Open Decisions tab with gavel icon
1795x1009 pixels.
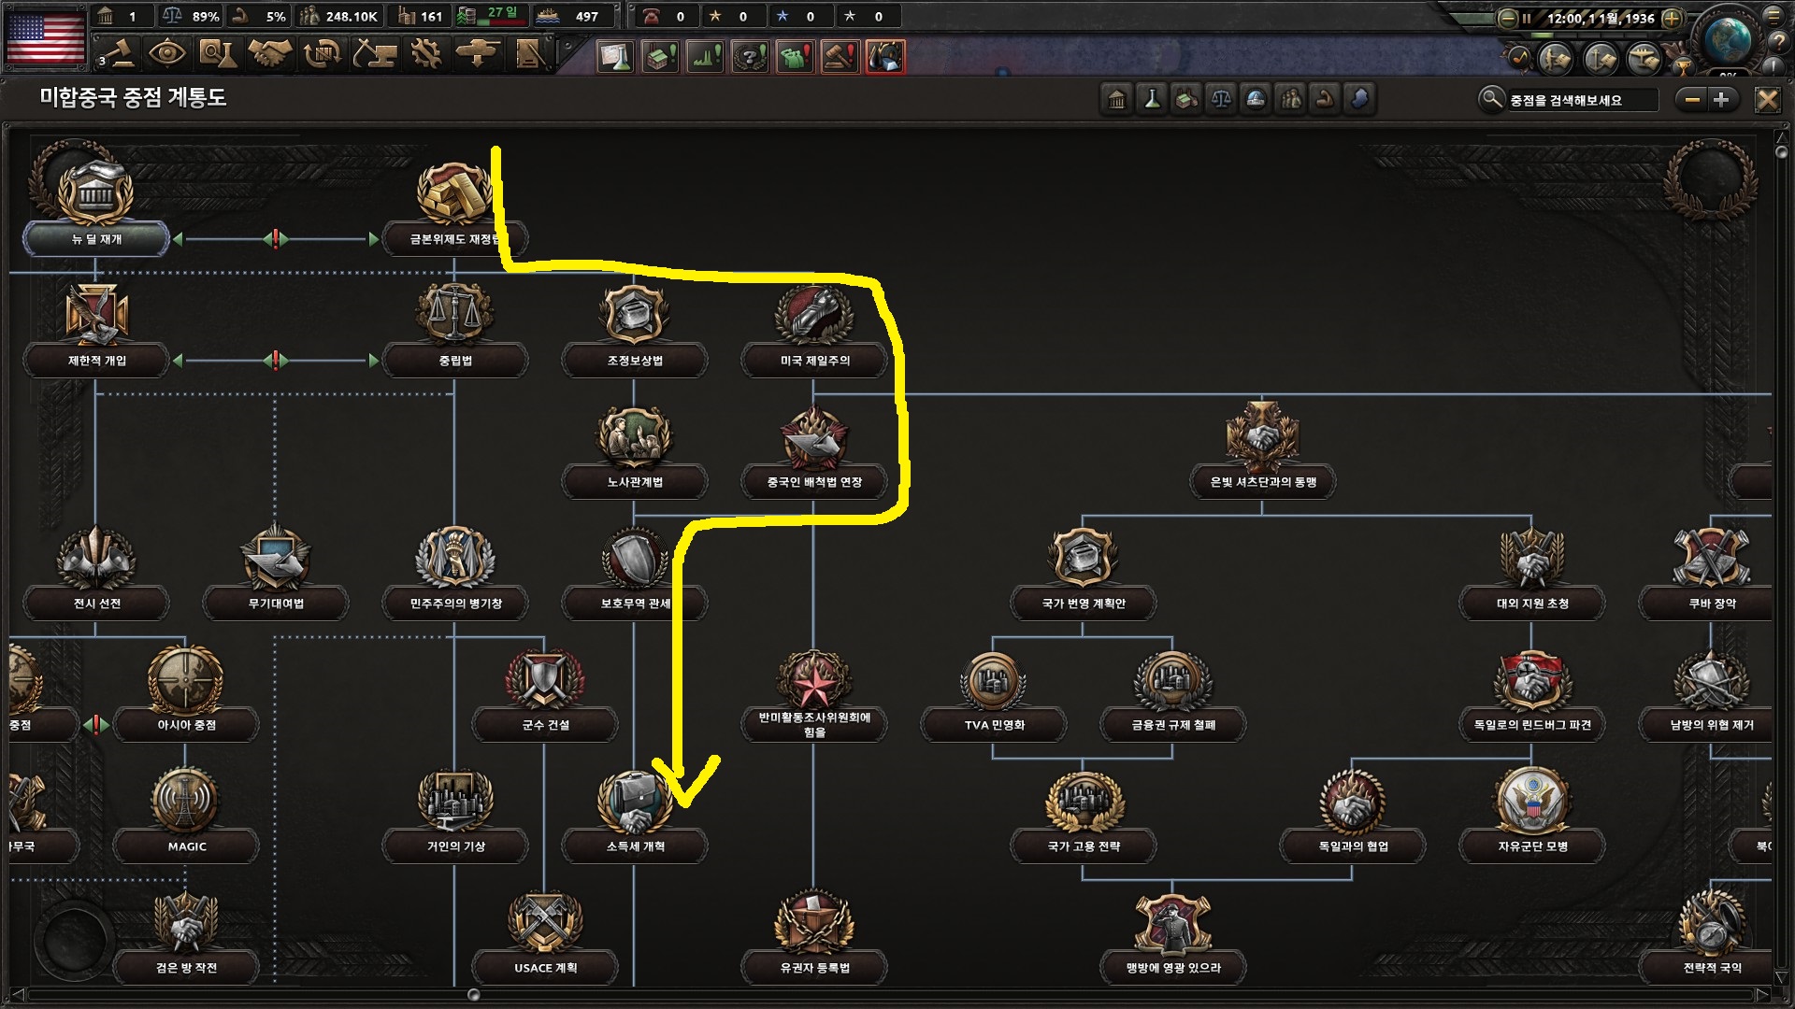point(117,54)
